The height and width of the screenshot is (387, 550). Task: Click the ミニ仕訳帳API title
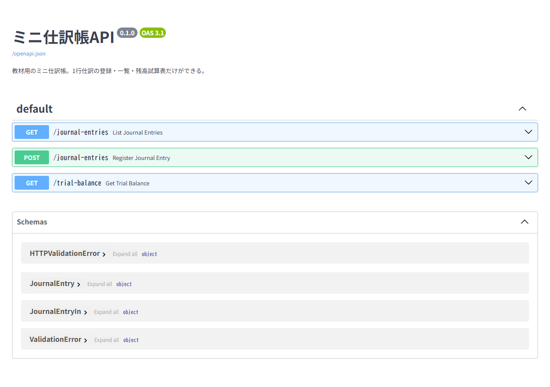[63, 37]
